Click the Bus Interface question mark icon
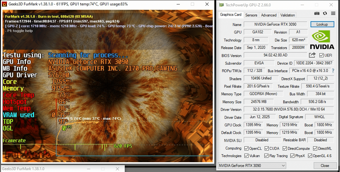The image size is (340, 172). tap(333, 71)
